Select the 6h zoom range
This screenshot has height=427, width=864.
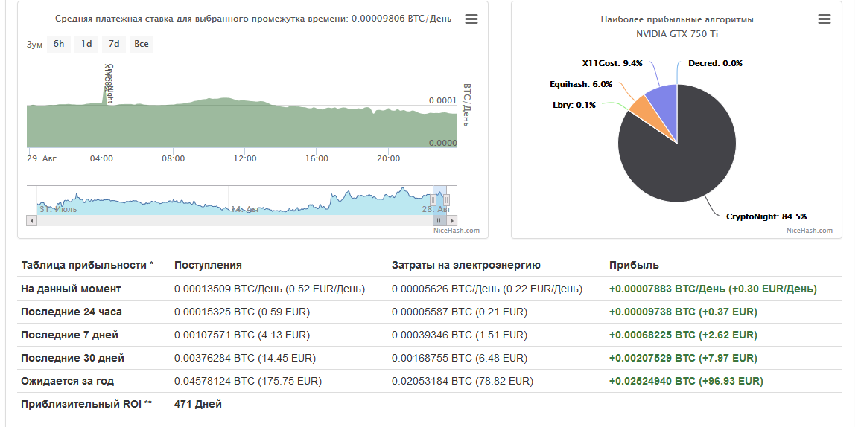tap(58, 44)
